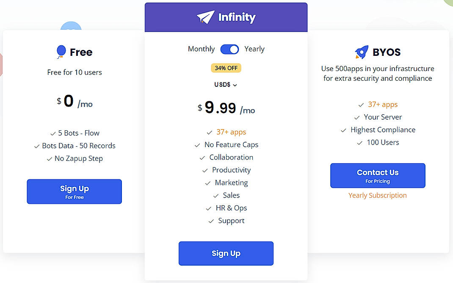The image size is (453, 283).
Task: Open the USD$ currency dropdown
Action: pyautogui.click(x=226, y=85)
